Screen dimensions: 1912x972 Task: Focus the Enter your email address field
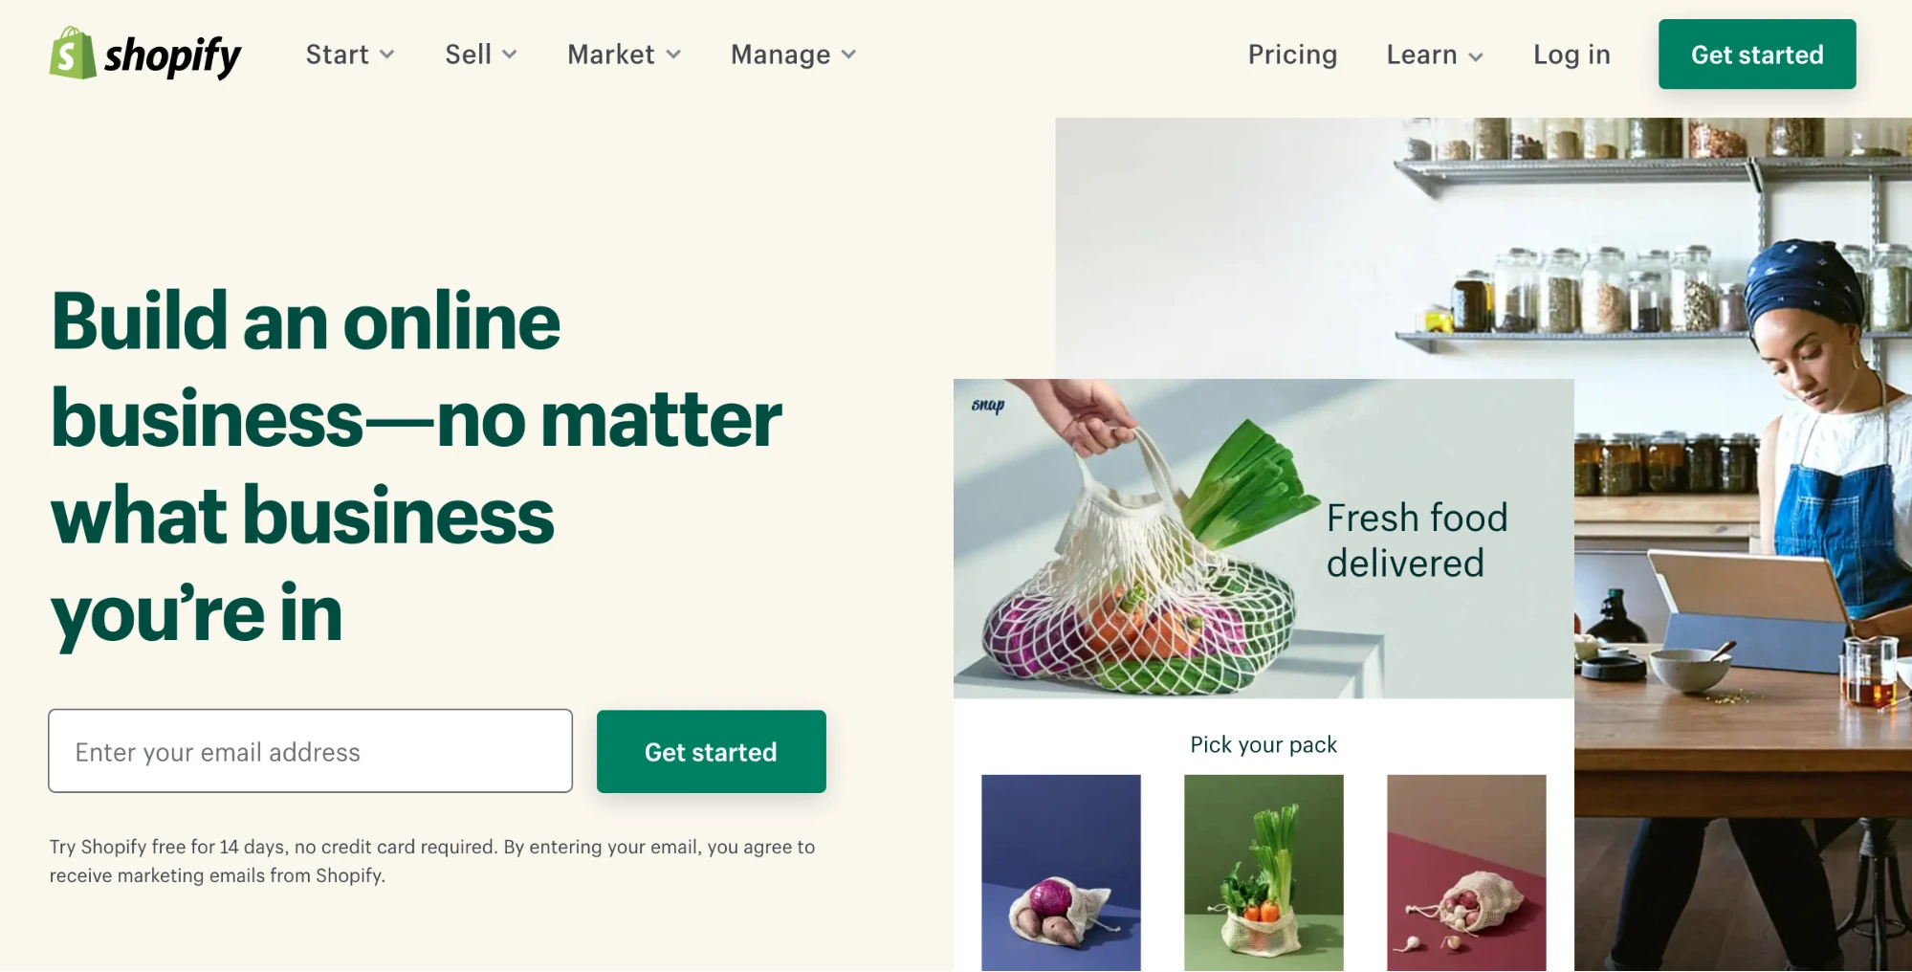[311, 751]
